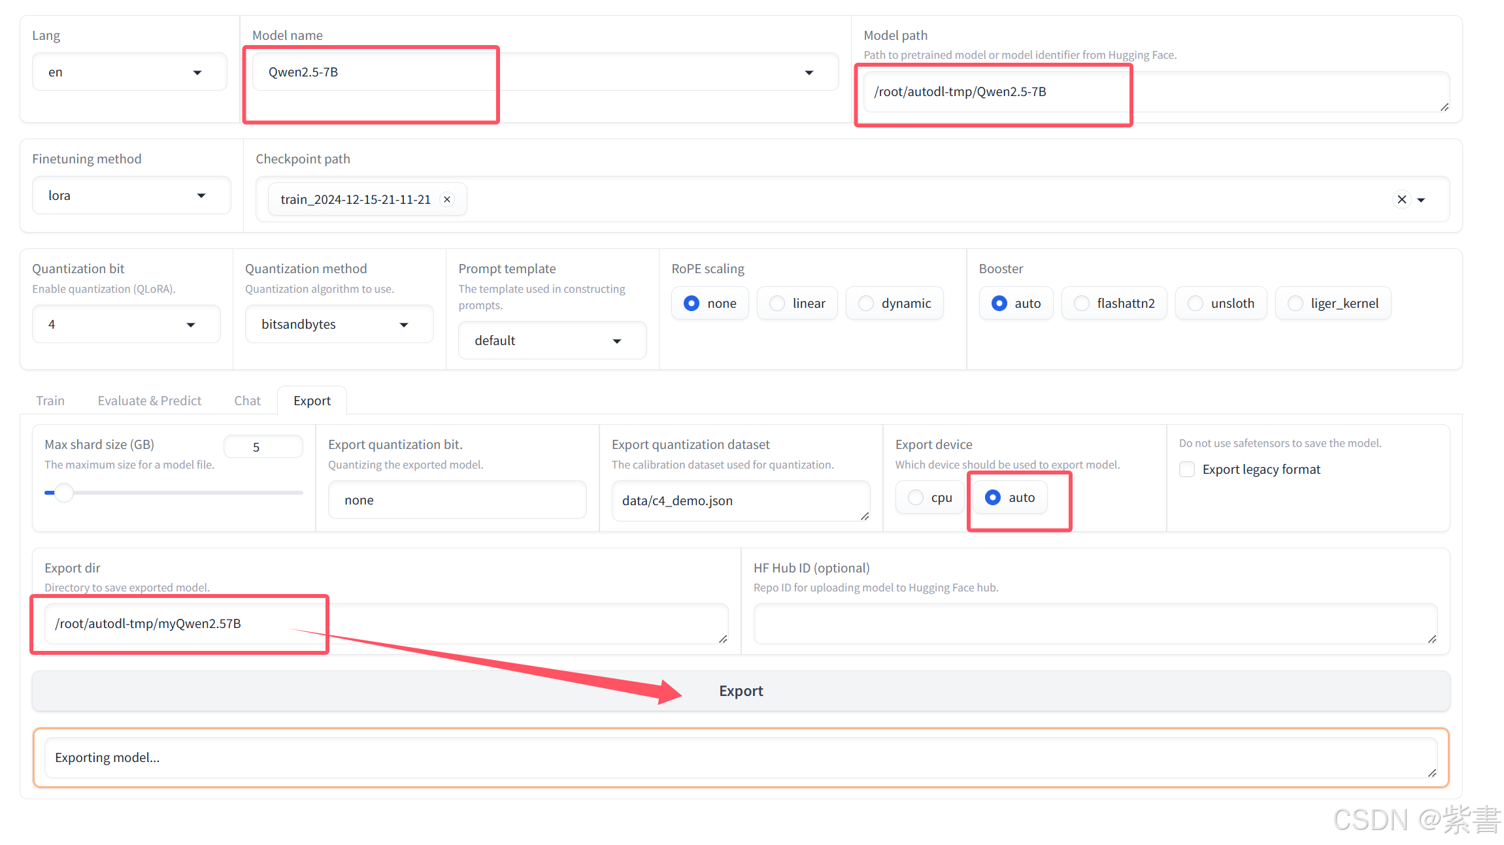Viewport: 1504px width, 845px height.
Task: Switch to the Train tab
Action: (x=50, y=401)
